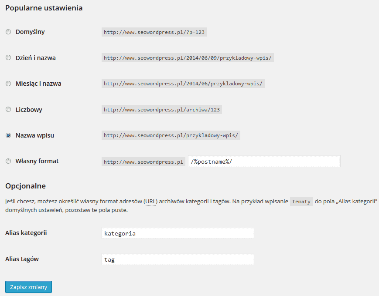The height and width of the screenshot is (296, 379).
Task: Click the archiwa/123 example URL
Action: pyautogui.click(x=162, y=110)
